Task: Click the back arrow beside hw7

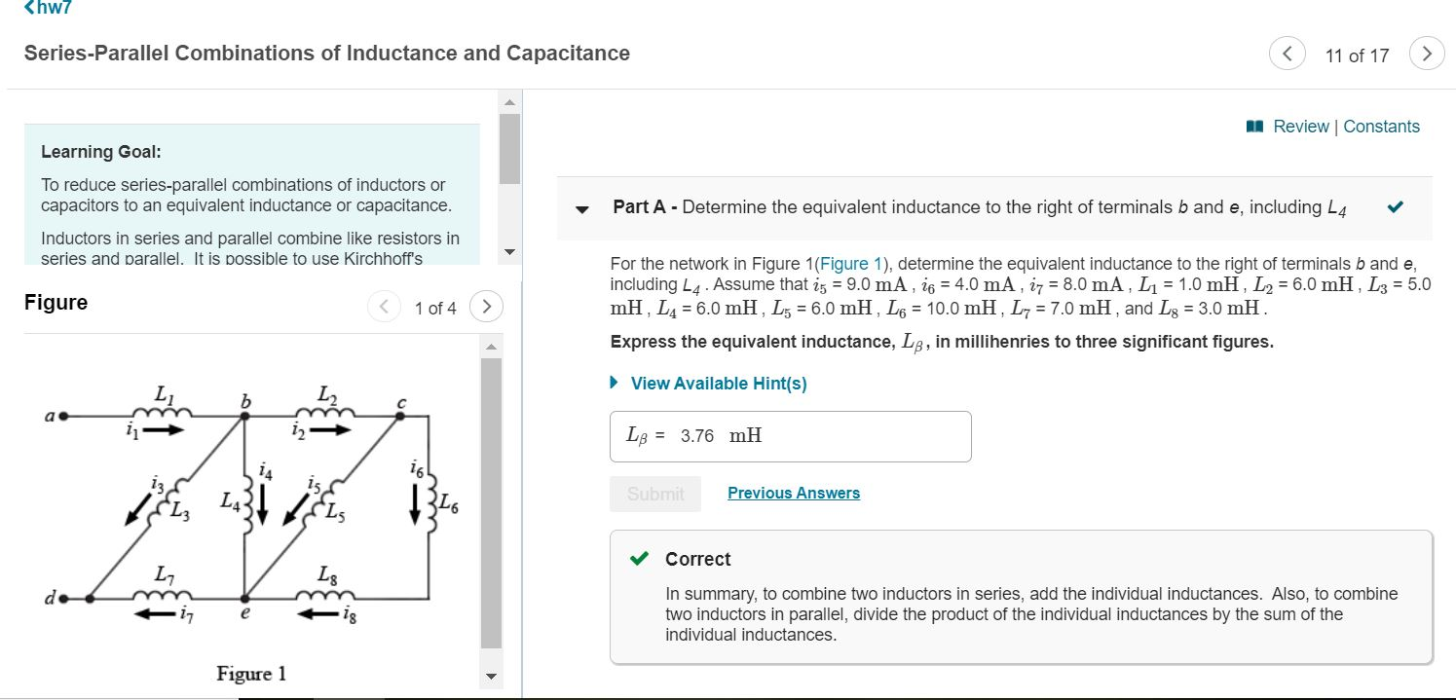Action: pyautogui.click(x=27, y=8)
